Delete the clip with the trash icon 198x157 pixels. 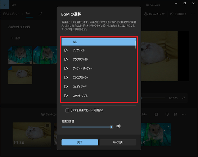tap(175, 115)
